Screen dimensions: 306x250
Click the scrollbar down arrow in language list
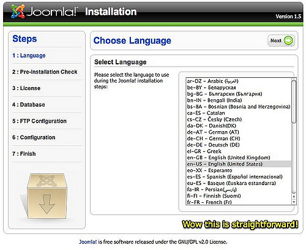[294, 202]
